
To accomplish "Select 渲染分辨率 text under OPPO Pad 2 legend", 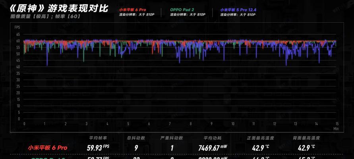I will coord(188,15).
